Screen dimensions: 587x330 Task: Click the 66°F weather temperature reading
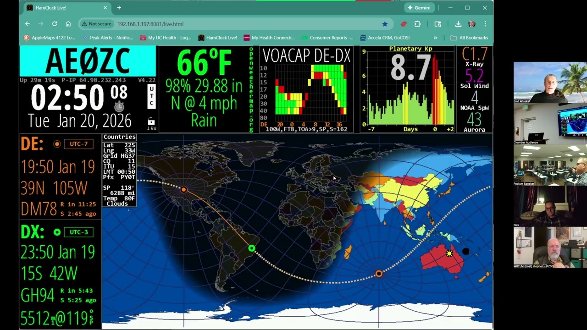click(204, 62)
